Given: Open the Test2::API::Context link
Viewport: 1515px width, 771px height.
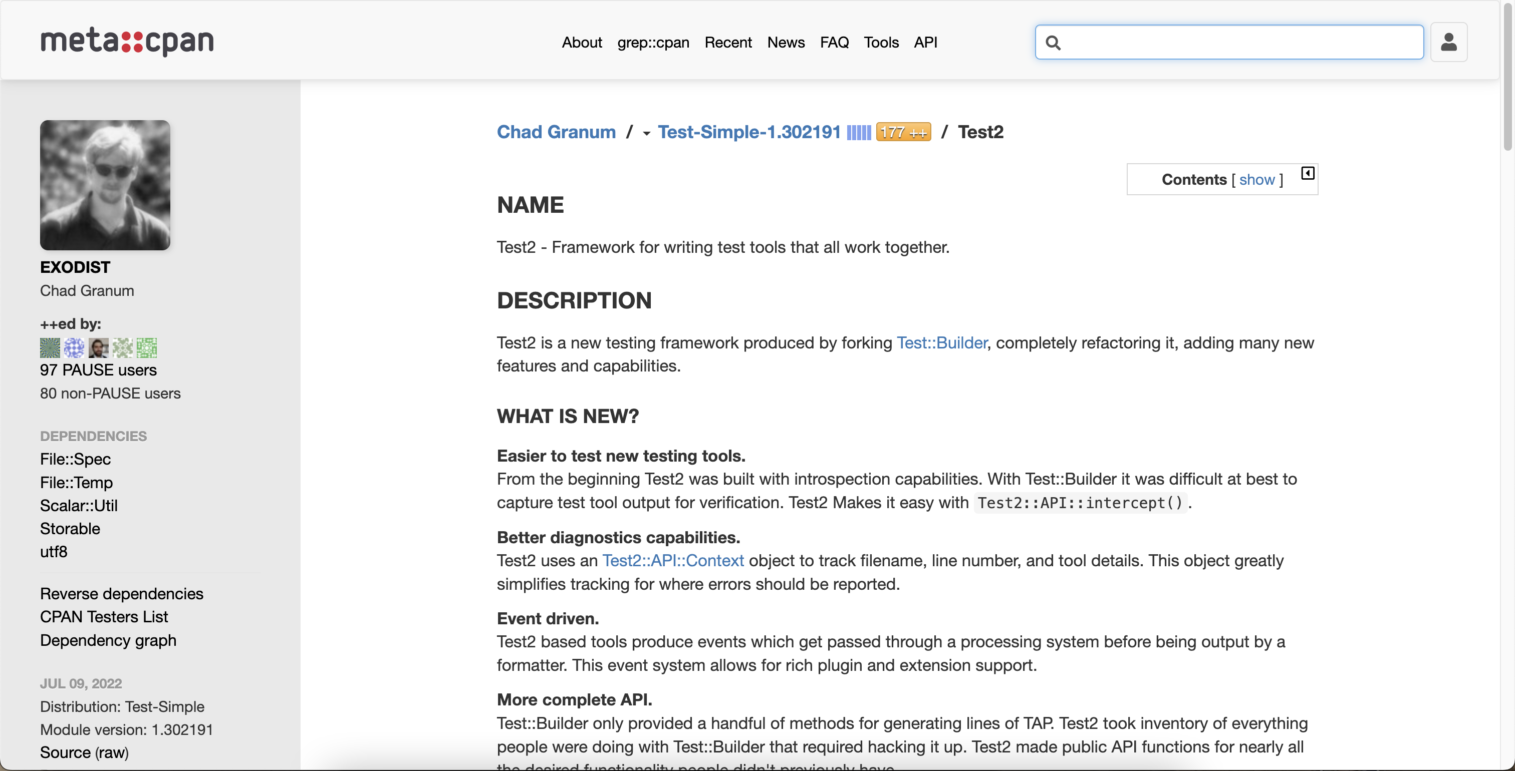Looking at the screenshot, I should pos(673,561).
